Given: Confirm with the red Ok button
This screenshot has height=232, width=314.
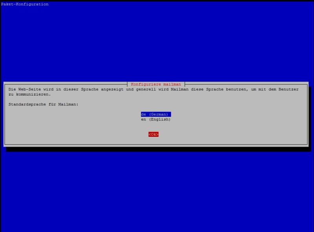Looking at the screenshot, I should (x=153, y=134).
